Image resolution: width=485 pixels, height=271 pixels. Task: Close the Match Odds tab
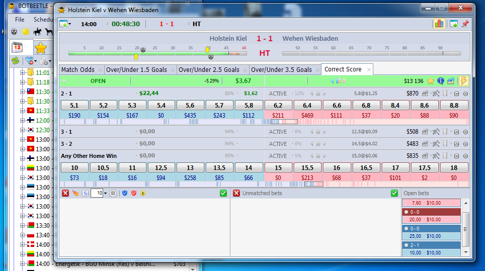(x=100, y=70)
